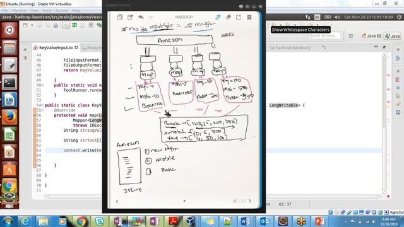This screenshot has height=227, width=404.
Task: Launch Chrome from Ubuntu launcher
Action: coord(9,186)
